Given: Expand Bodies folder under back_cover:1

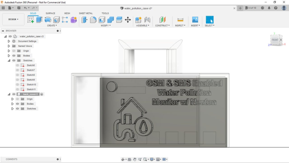Looking at the screenshot, I should (x=12, y=104).
